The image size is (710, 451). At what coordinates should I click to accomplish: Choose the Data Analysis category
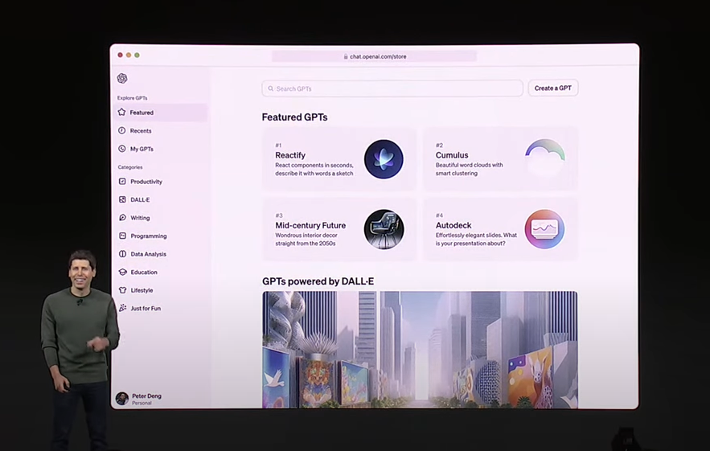point(148,254)
